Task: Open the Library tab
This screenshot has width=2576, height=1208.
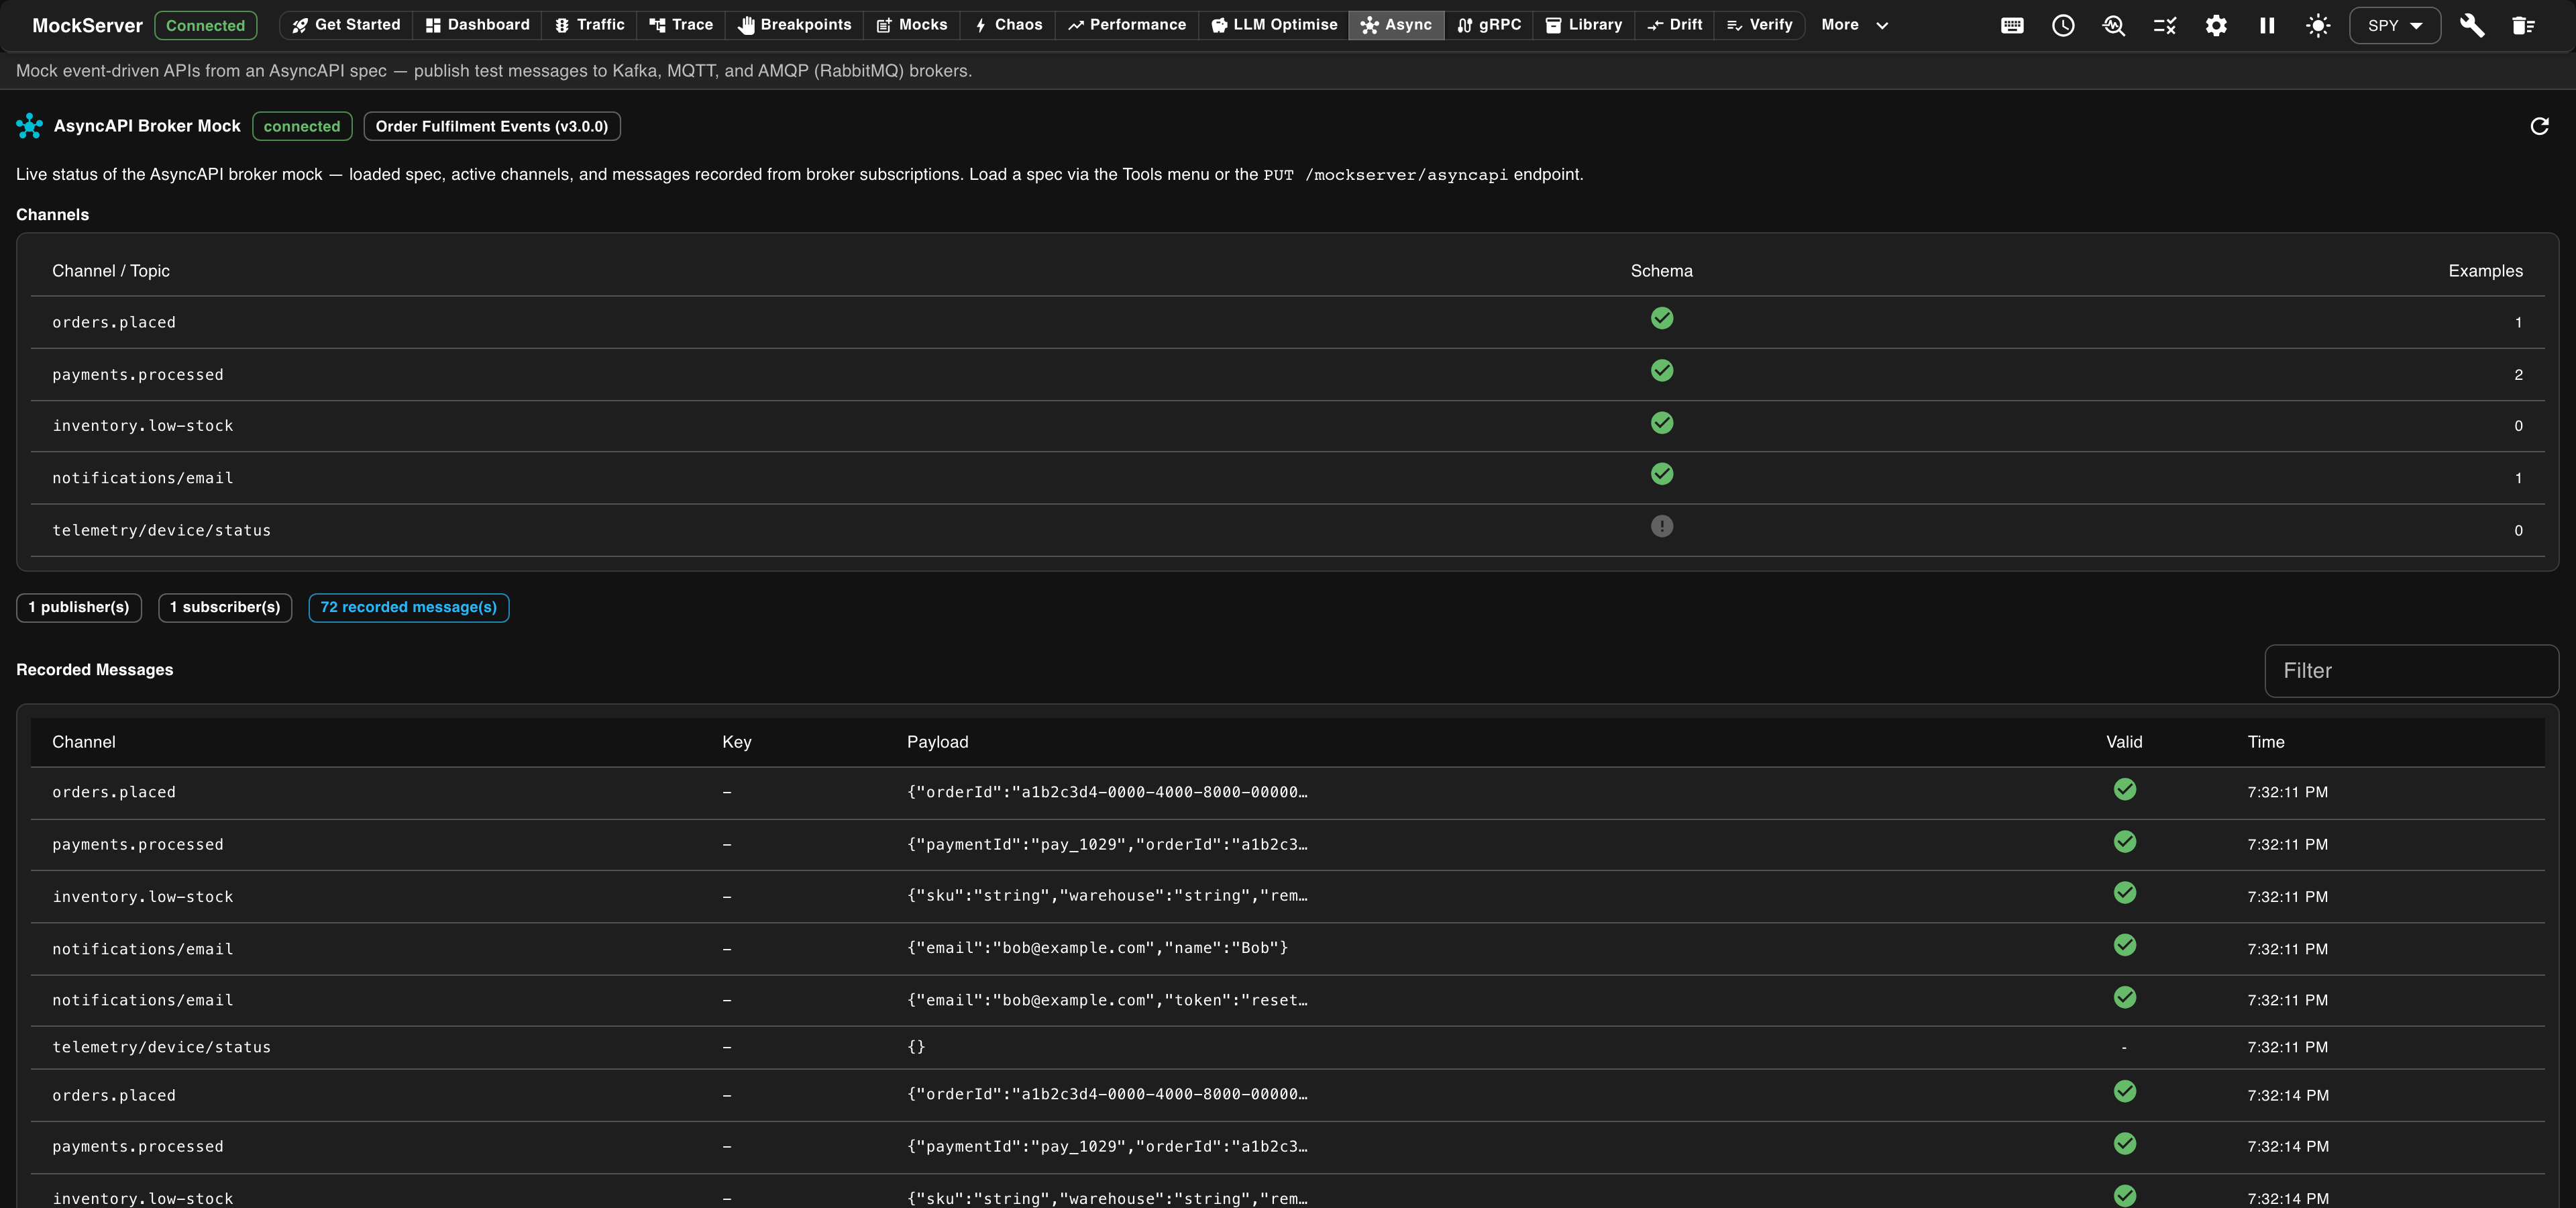Action: [x=1584, y=25]
